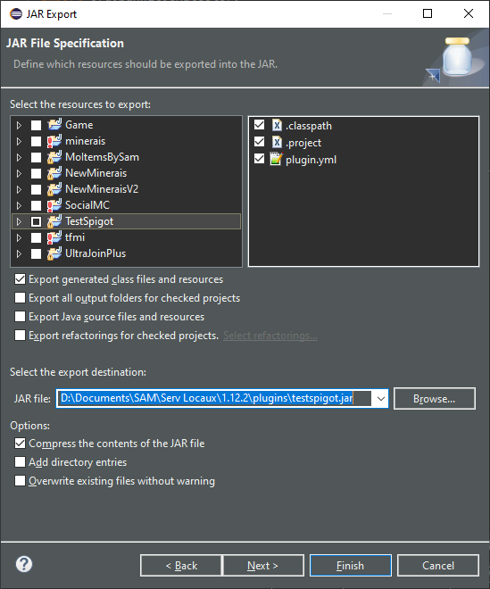Select the MoItemsBySam project entry
490x589 pixels.
tap(103, 157)
